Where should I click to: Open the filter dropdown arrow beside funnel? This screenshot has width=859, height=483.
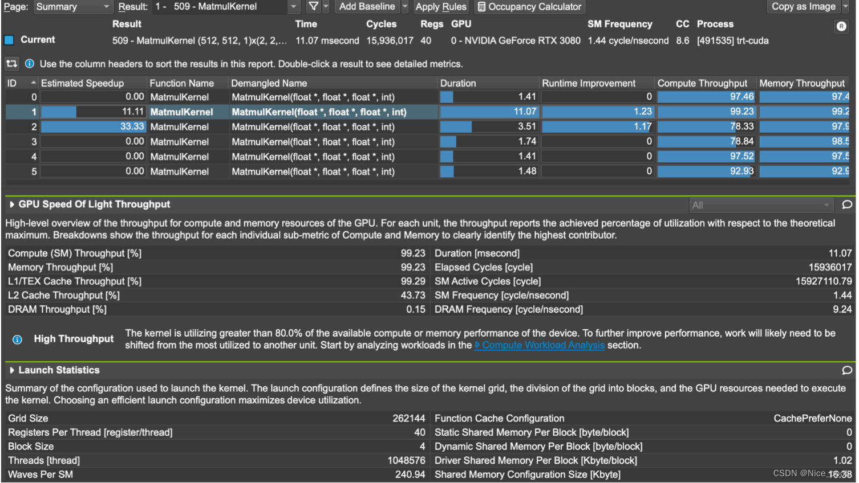tap(326, 7)
